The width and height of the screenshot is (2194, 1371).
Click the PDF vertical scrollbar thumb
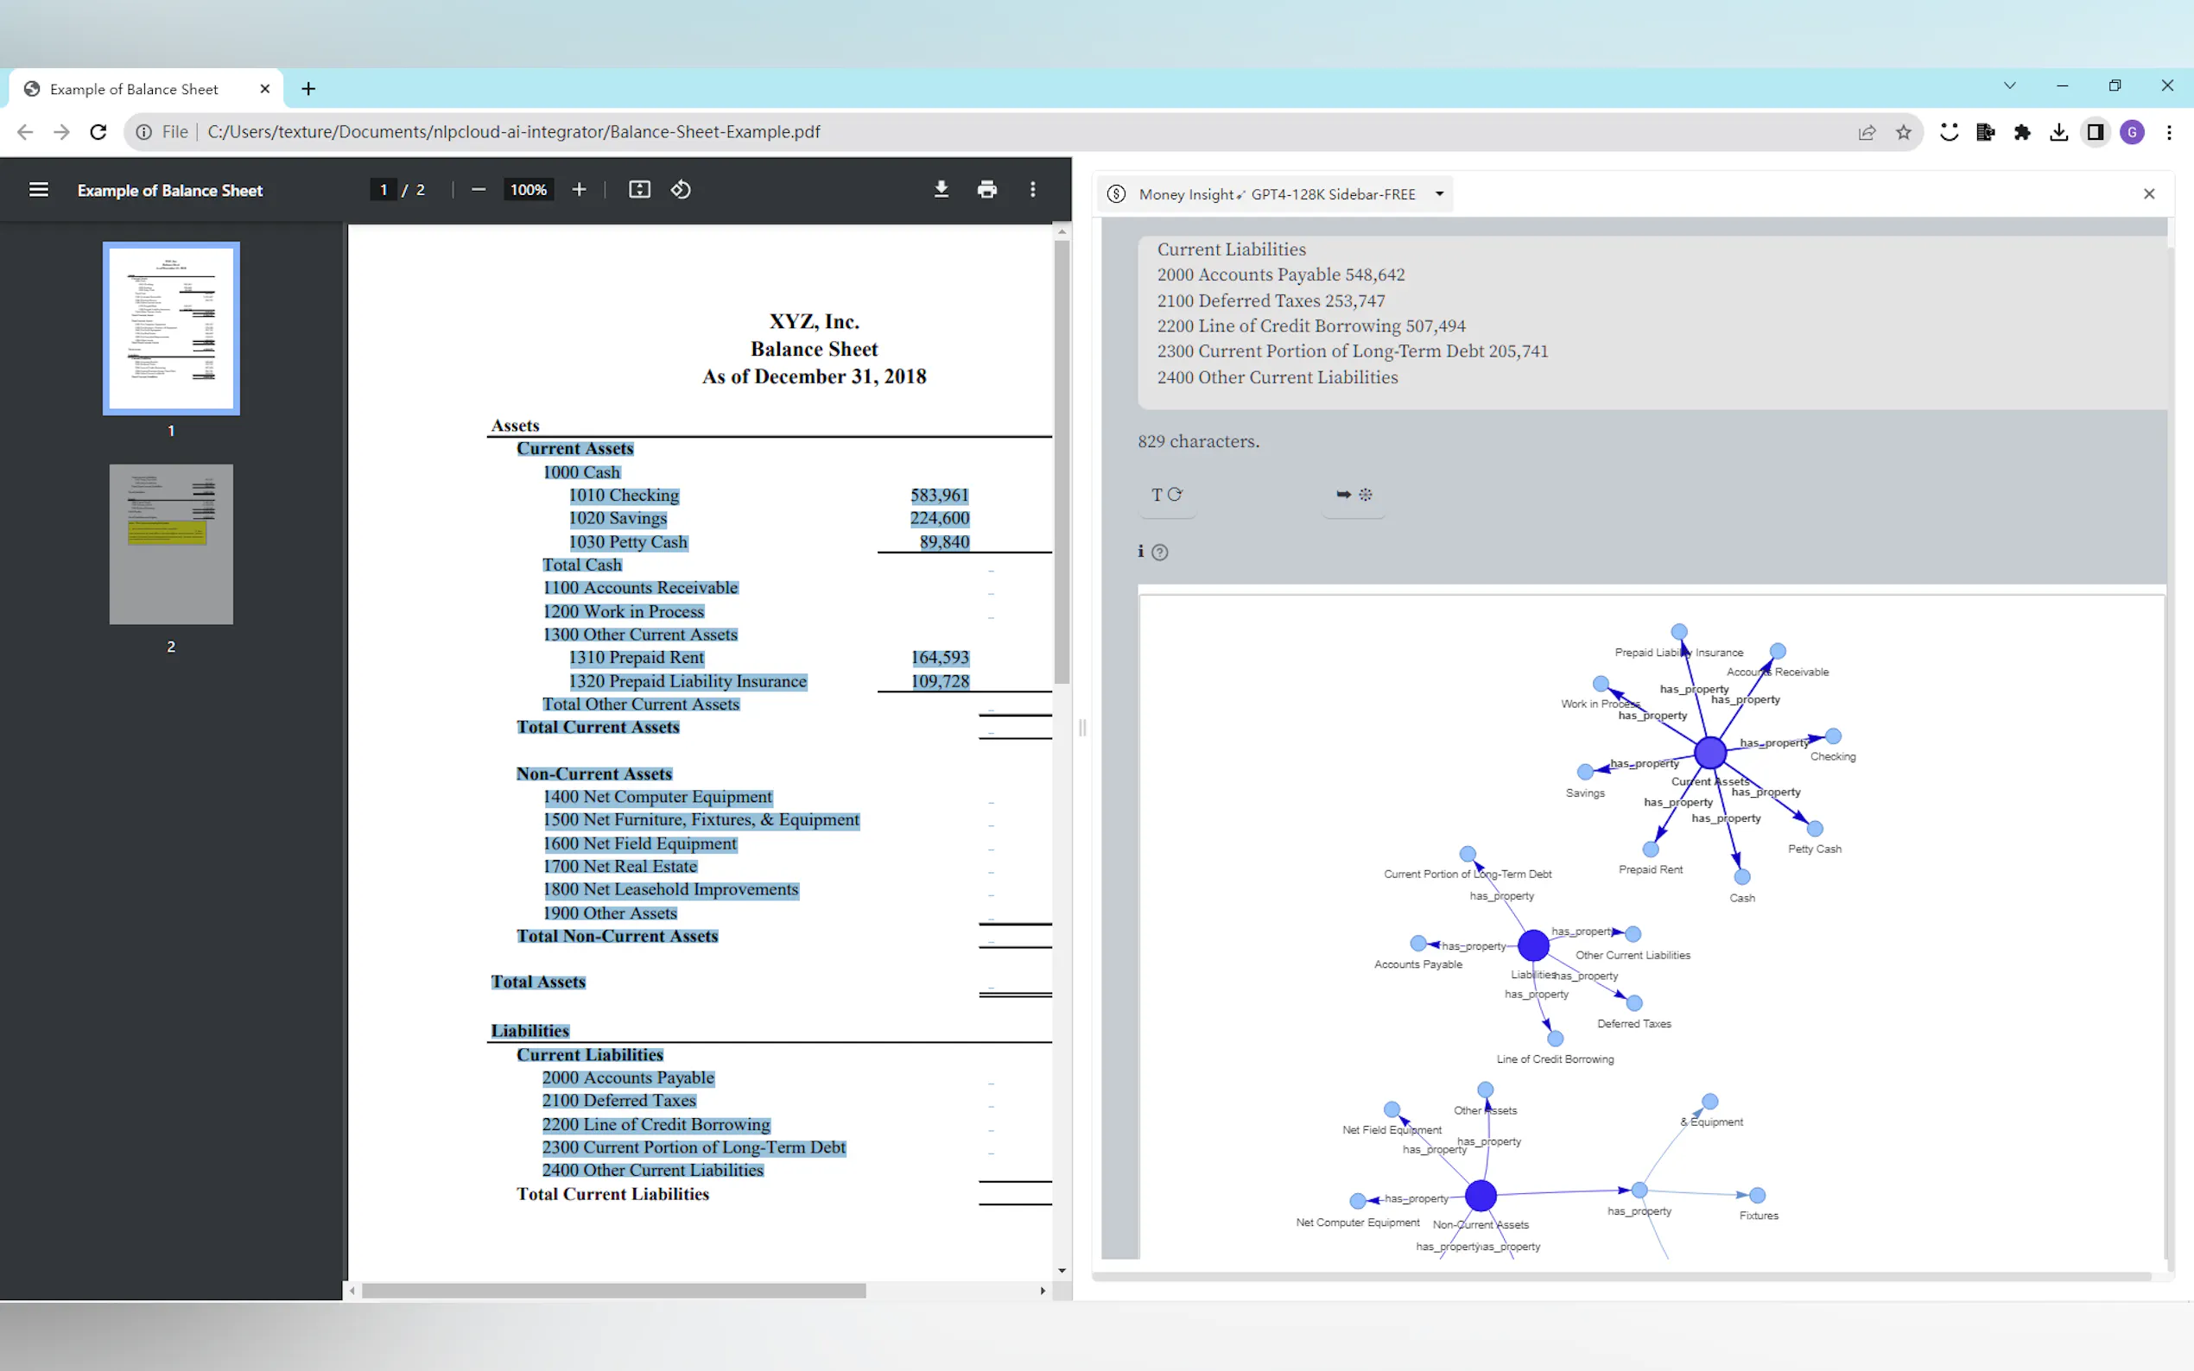(x=1062, y=463)
